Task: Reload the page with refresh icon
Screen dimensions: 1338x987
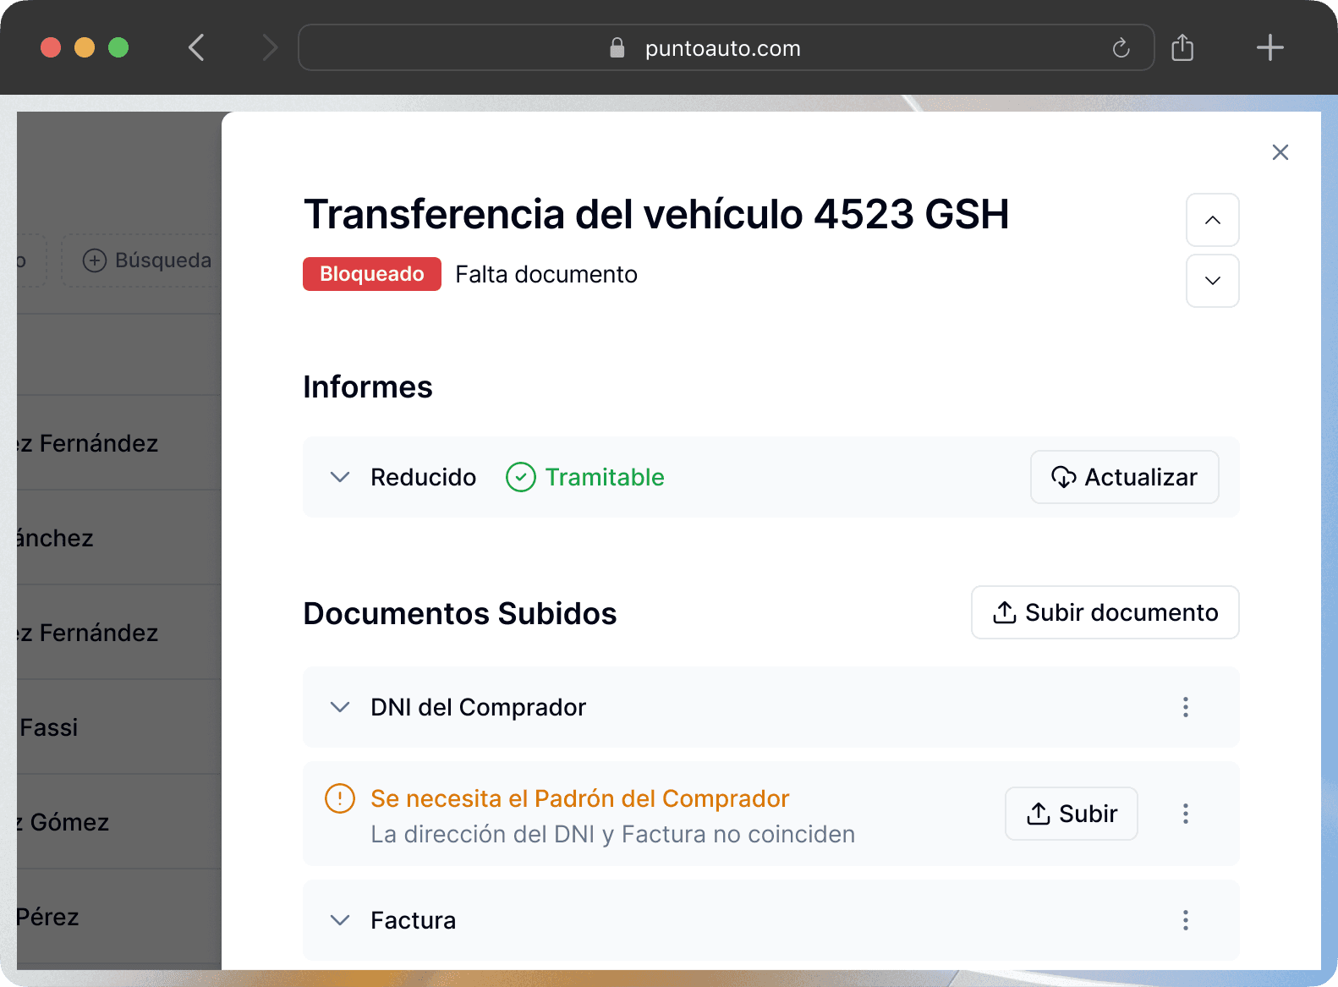Action: [1121, 48]
